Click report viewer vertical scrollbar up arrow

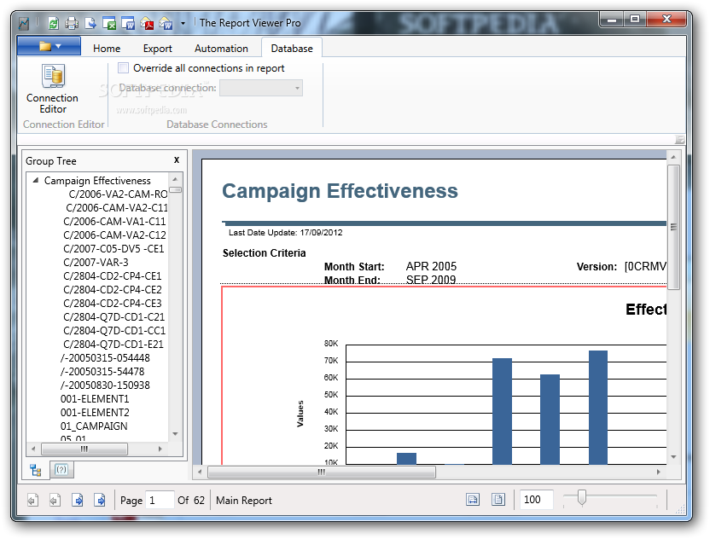(x=673, y=157)
